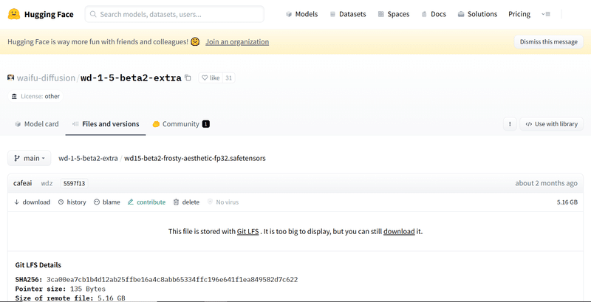Click the Use with library button
Image resolution: width=591 pixels, height=302 pixels.
[551, 124]
